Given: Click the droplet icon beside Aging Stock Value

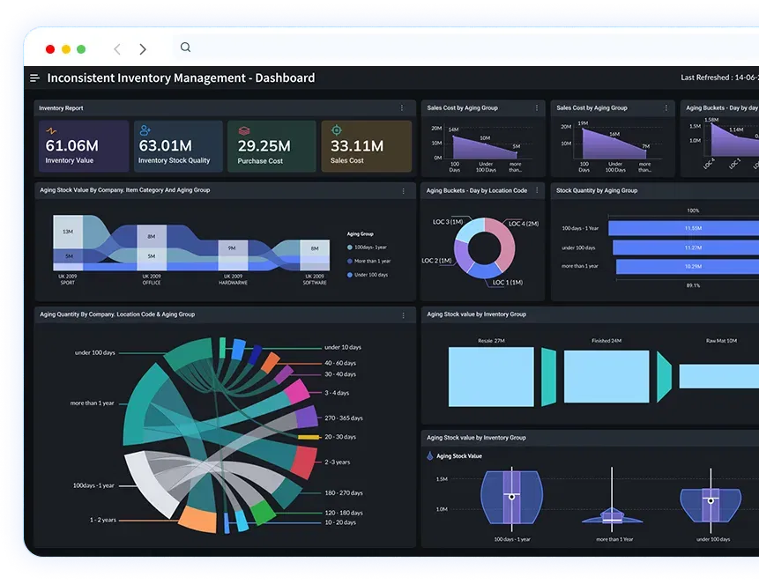Looking at the screenshot, I should (430, 456).
